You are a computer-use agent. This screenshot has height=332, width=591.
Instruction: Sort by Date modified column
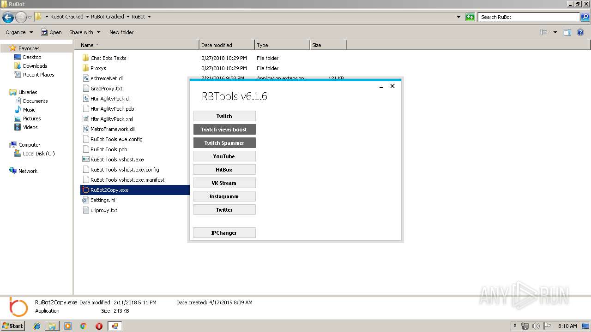coord(227,45)
